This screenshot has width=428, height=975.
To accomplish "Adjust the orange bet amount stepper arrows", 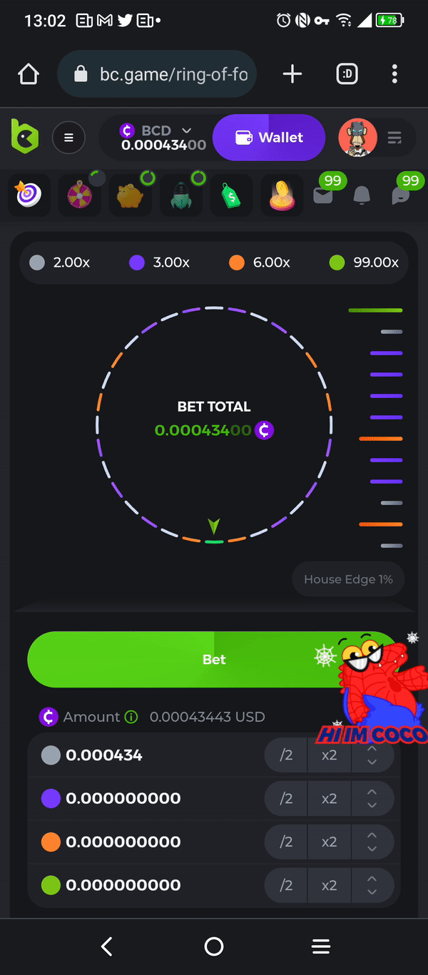I will point(372,842).
